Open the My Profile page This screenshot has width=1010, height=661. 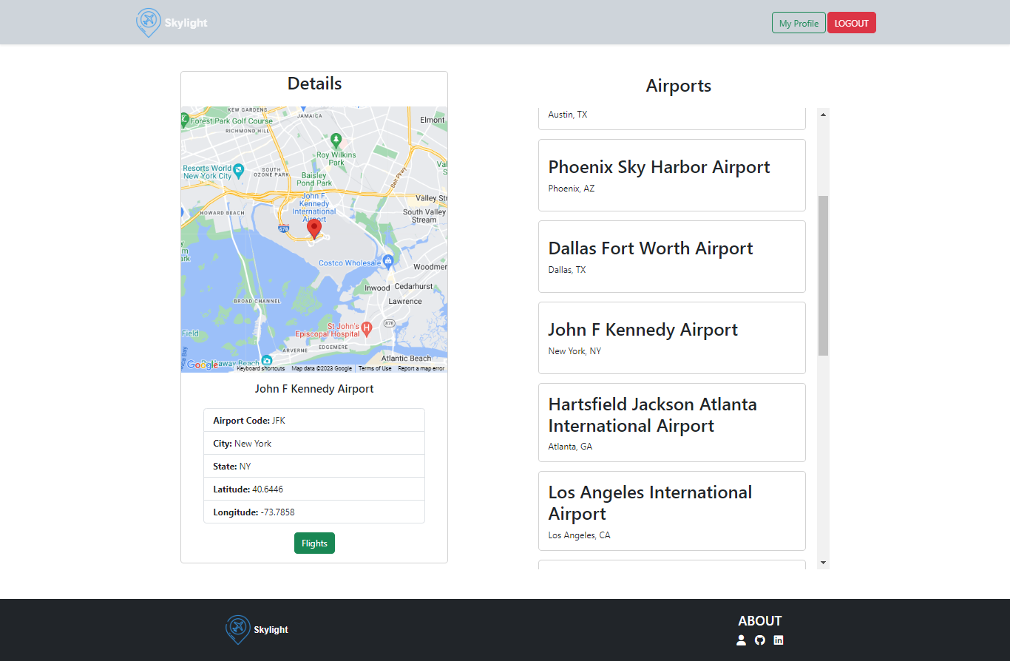(799, 23)
